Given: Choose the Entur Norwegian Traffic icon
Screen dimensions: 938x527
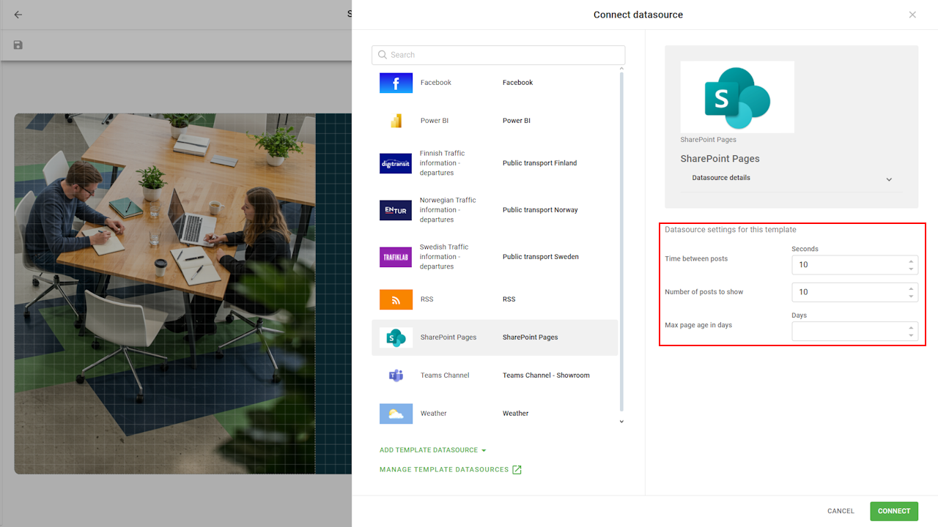Looking at the screenshot, I should tap(396, 210).
